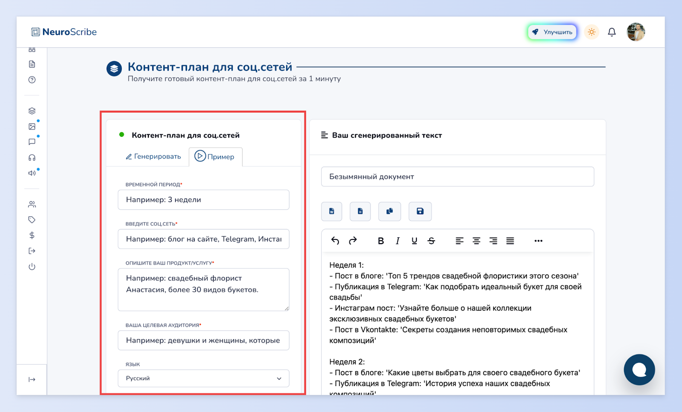Viewport: 682px width, 412px height.
Task: Toggle bold formatting
Action: tap(381, 241)
